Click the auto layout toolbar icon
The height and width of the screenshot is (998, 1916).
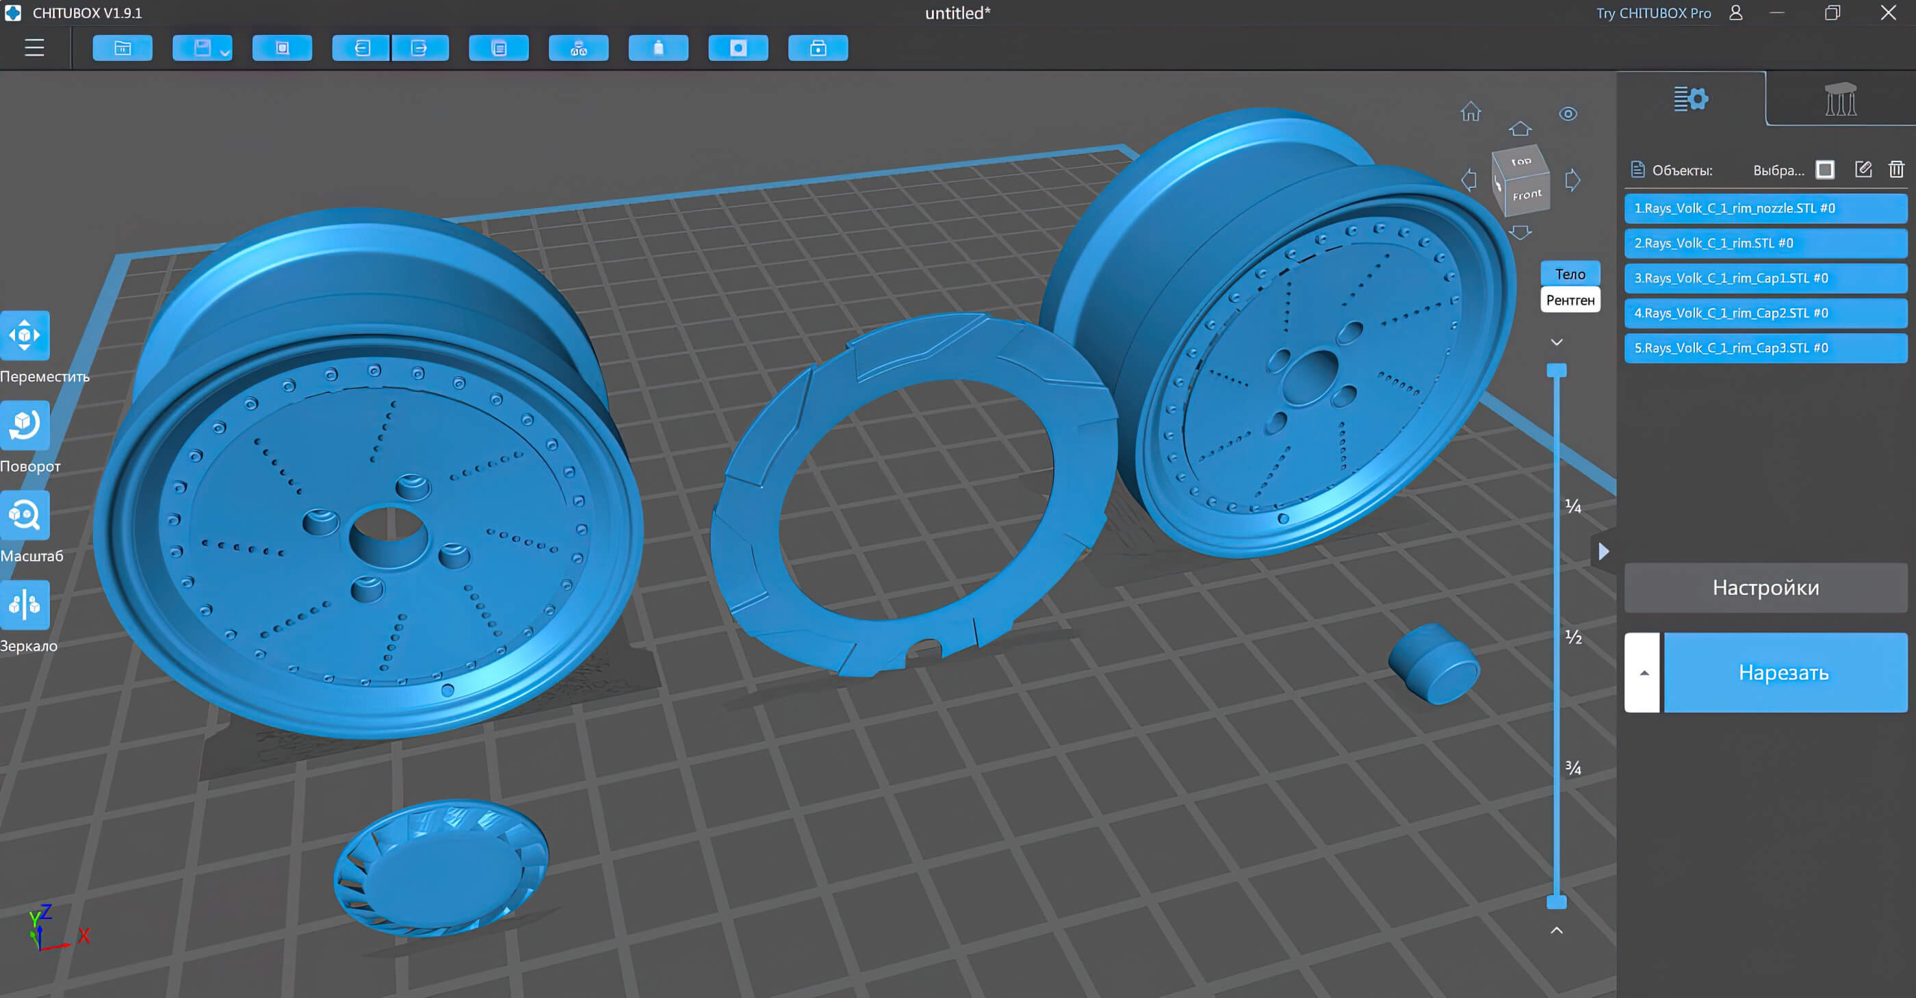tap(579, 49)
